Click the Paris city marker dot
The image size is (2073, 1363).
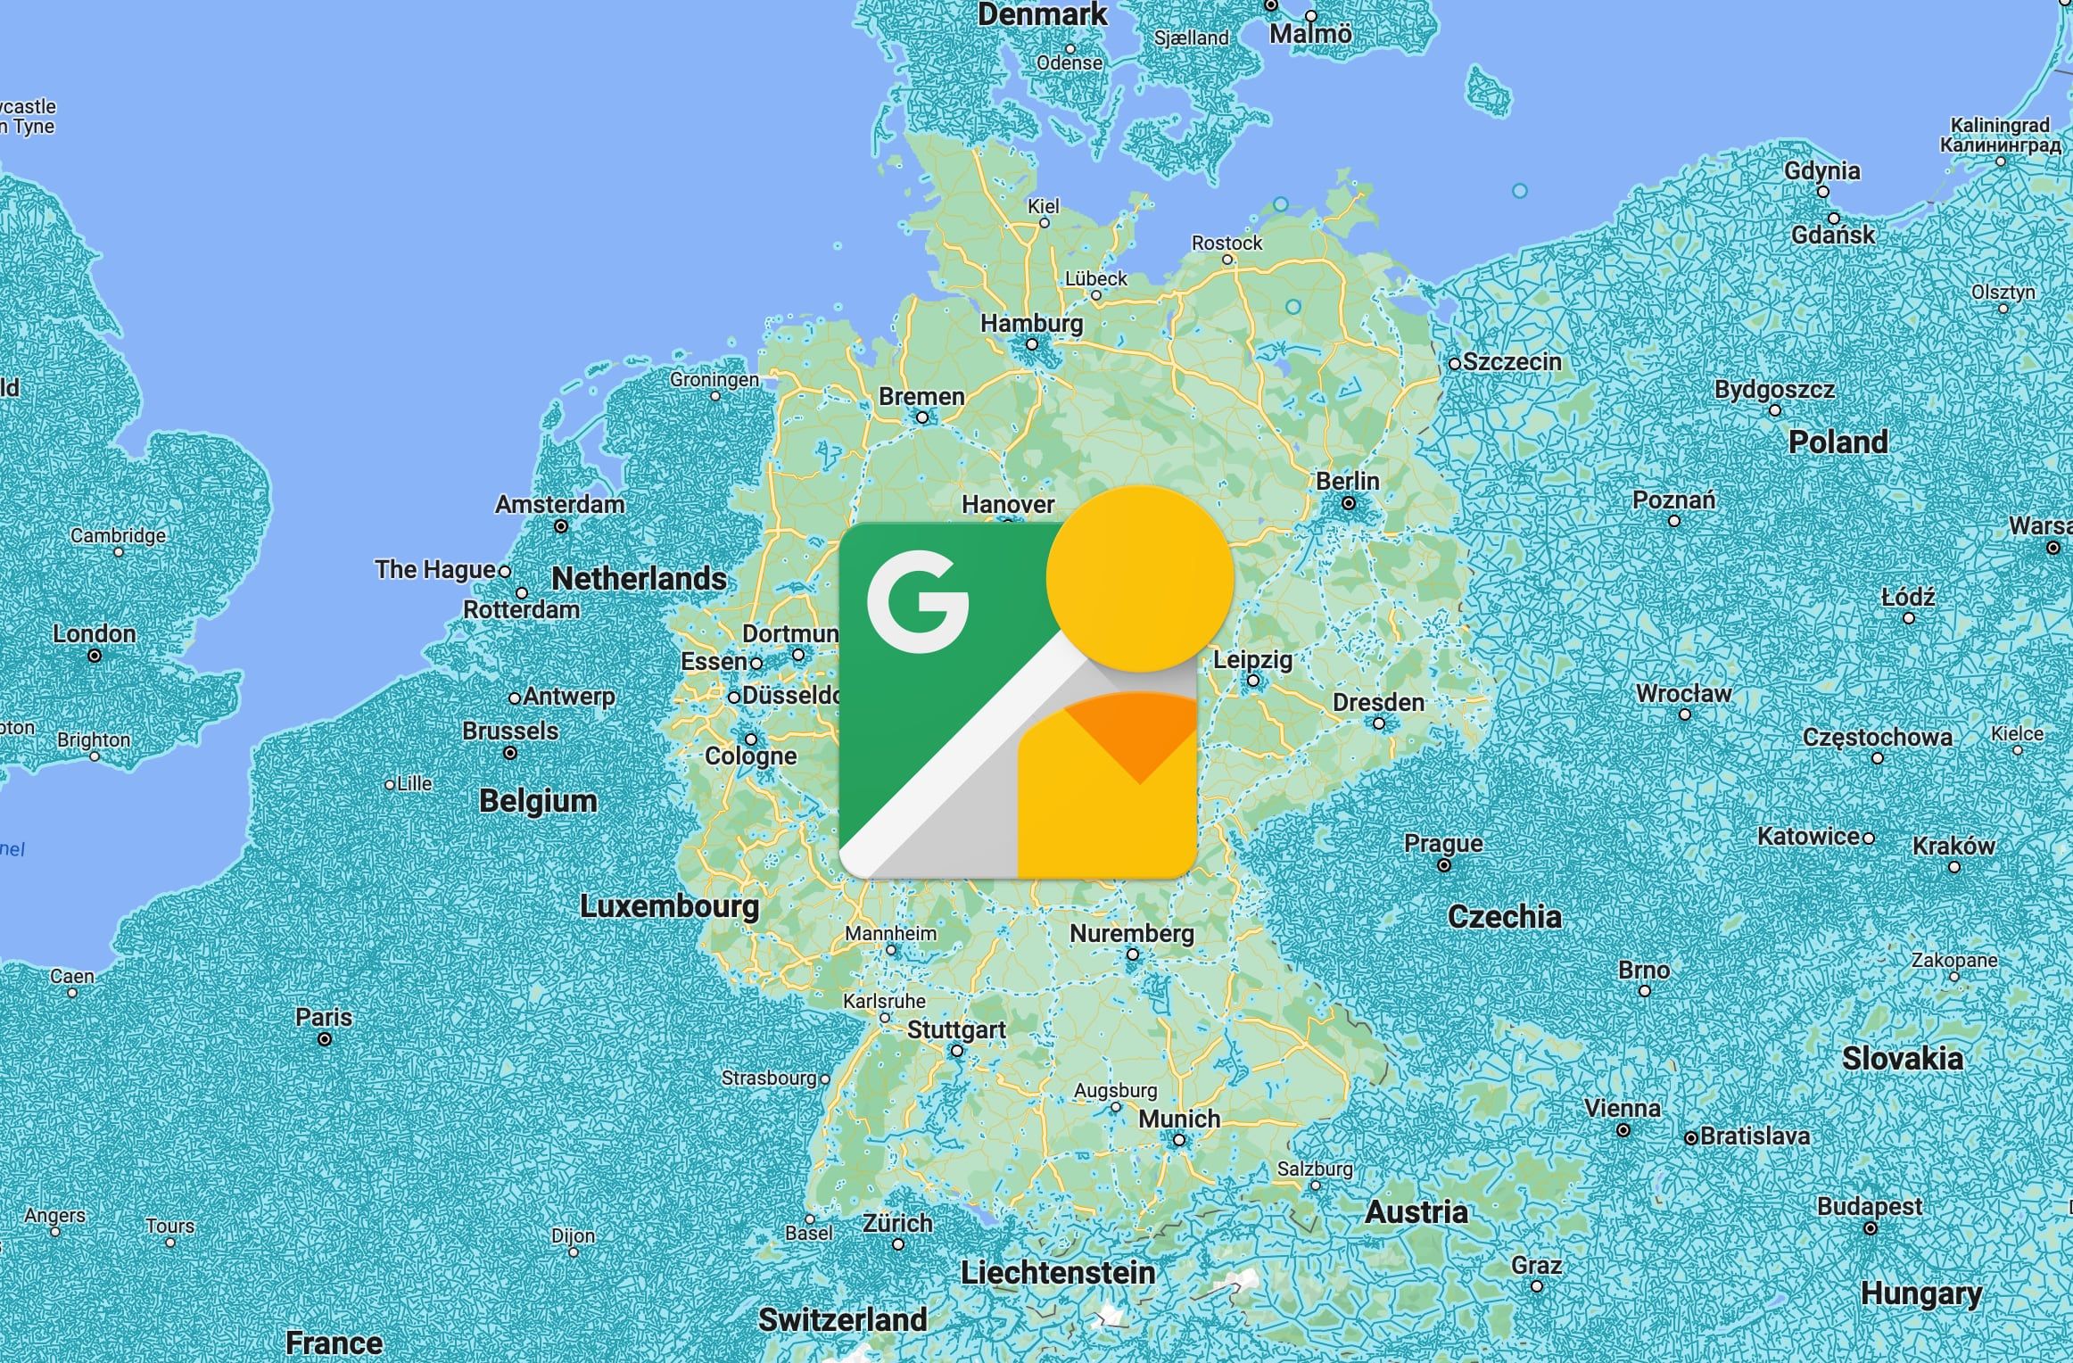pos(325,1039)
